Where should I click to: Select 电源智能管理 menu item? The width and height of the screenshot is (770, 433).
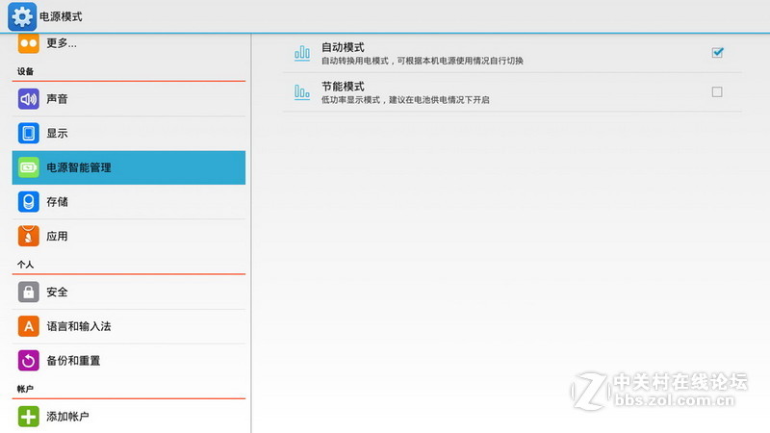click(129, 167)
